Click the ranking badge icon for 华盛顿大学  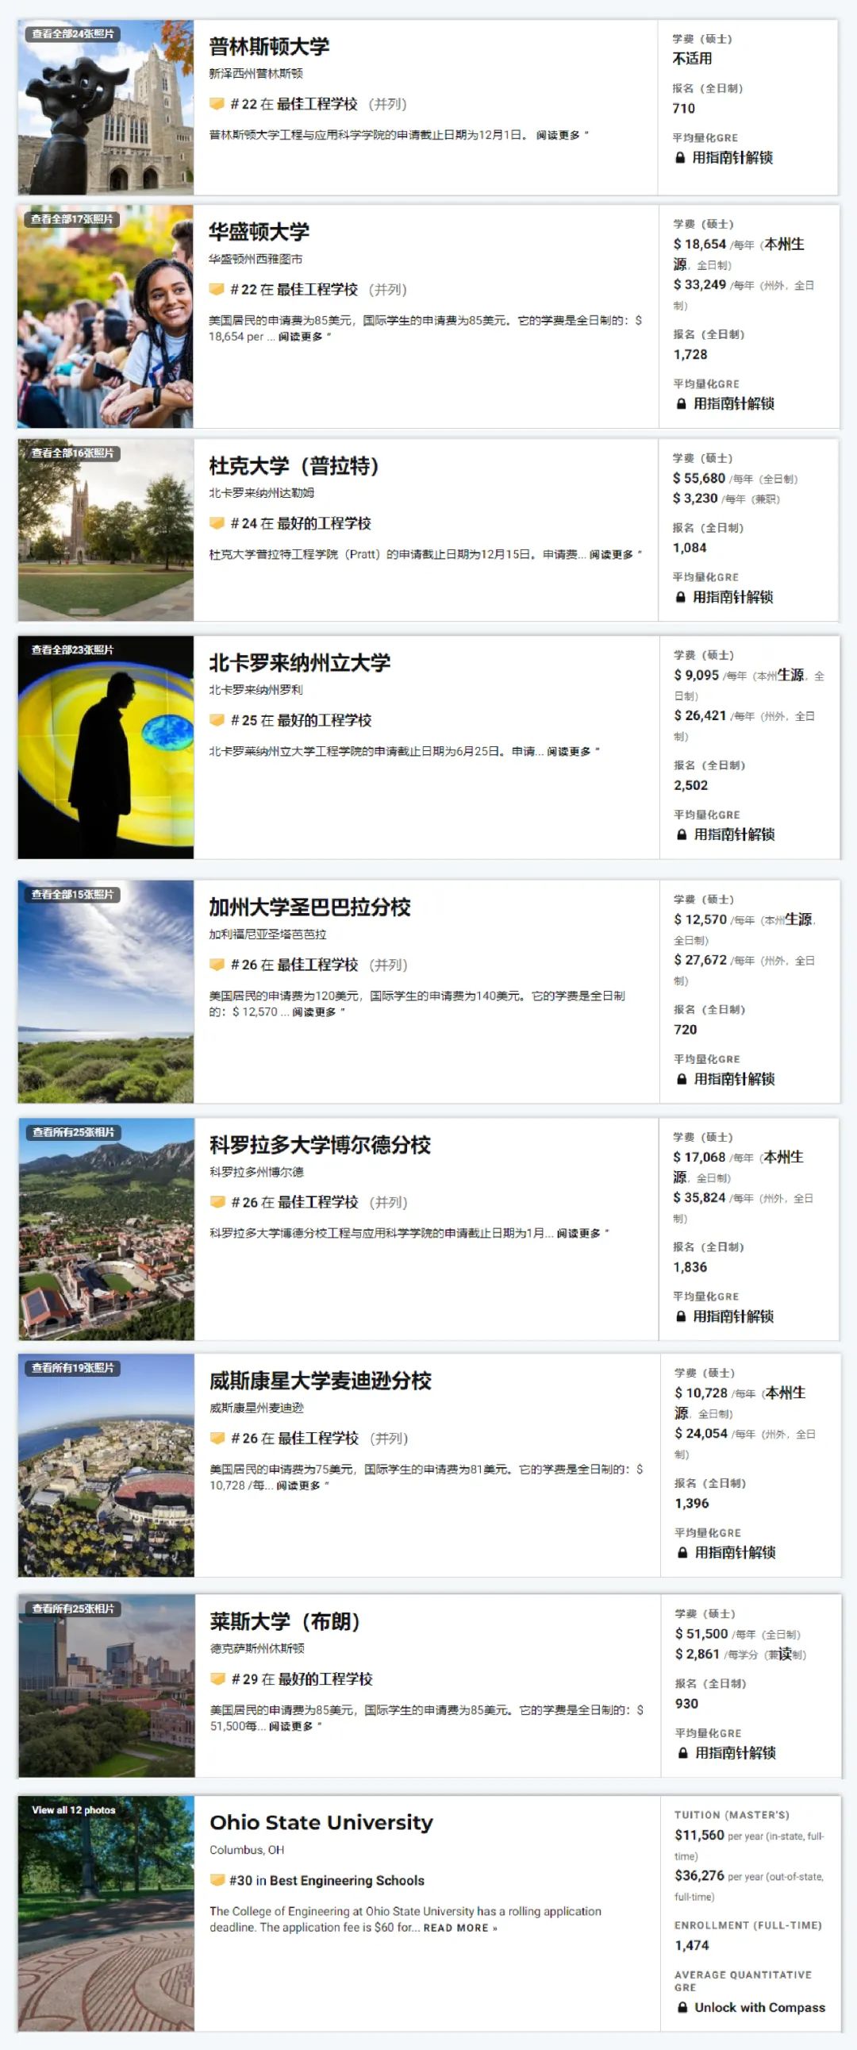click(217, 290)
